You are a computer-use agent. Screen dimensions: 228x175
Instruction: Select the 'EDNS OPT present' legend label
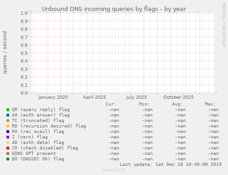[34, 154]
